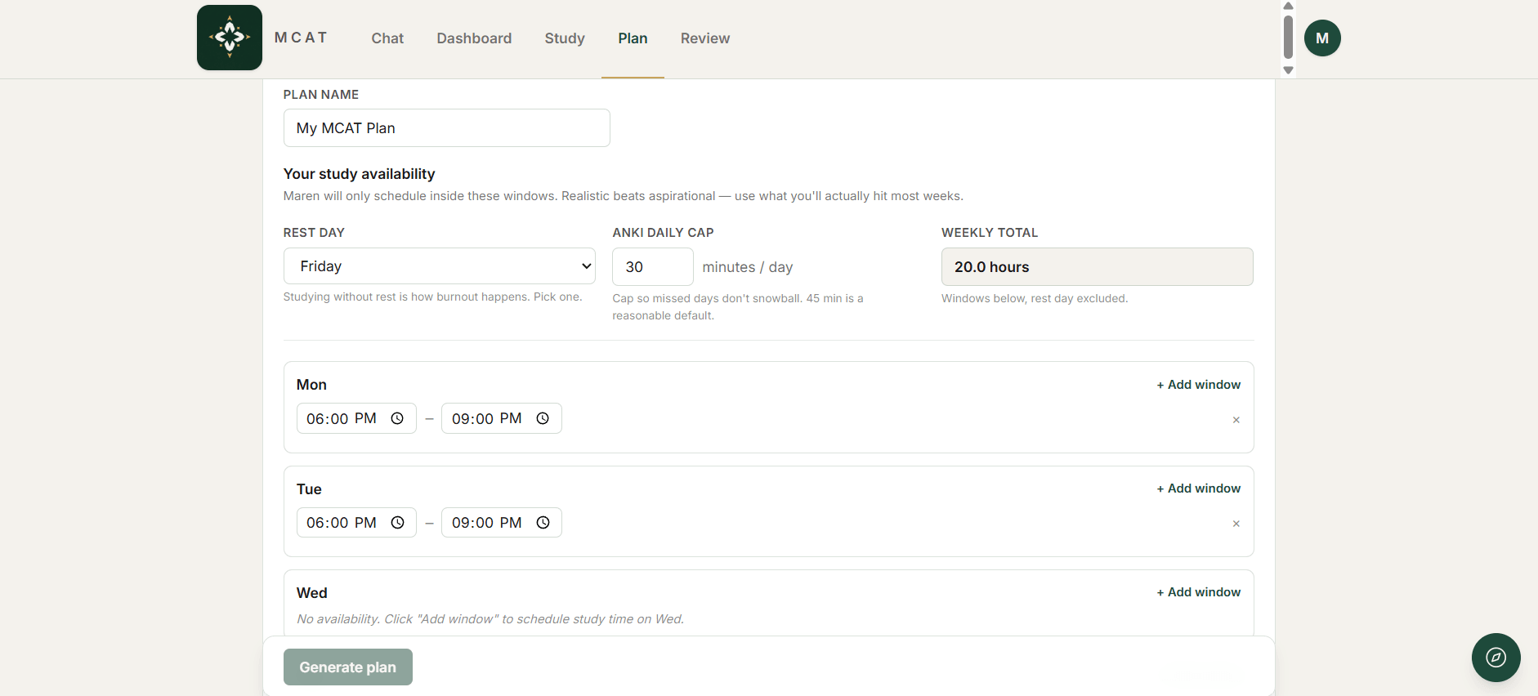The height and width of the screenshot is (696, 1538).
Task: Open time picker clock for Mon start time
Action: [397, 418]
